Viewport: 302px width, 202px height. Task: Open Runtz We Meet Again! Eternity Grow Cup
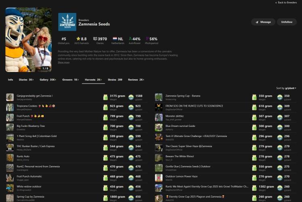click(207, 186)
